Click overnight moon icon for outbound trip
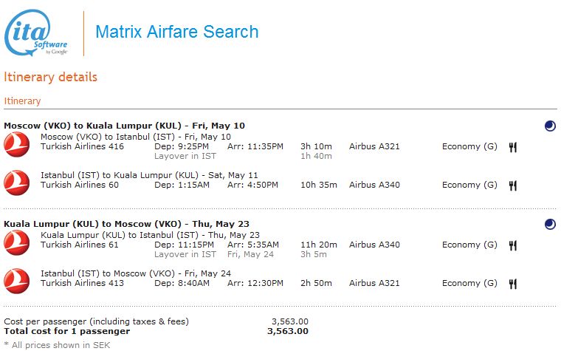The image size is (561, 351). click(550, 126)
